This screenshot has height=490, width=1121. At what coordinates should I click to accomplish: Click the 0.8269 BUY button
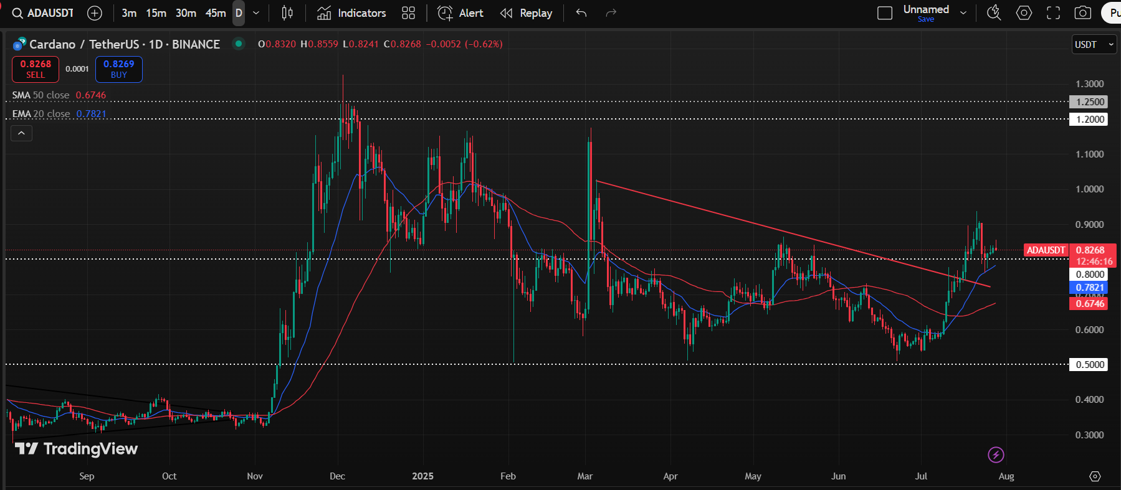coord(119,69)
